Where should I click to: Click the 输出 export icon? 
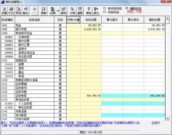tap(26, 11)
